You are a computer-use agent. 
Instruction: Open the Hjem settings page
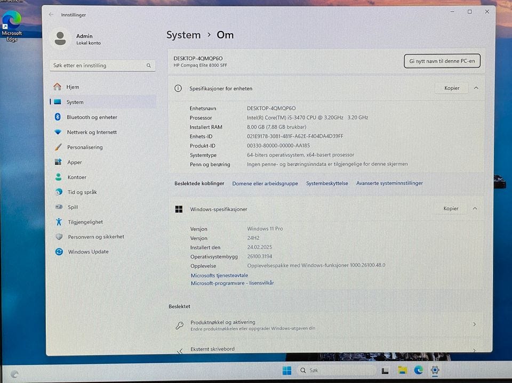(103, 87)
